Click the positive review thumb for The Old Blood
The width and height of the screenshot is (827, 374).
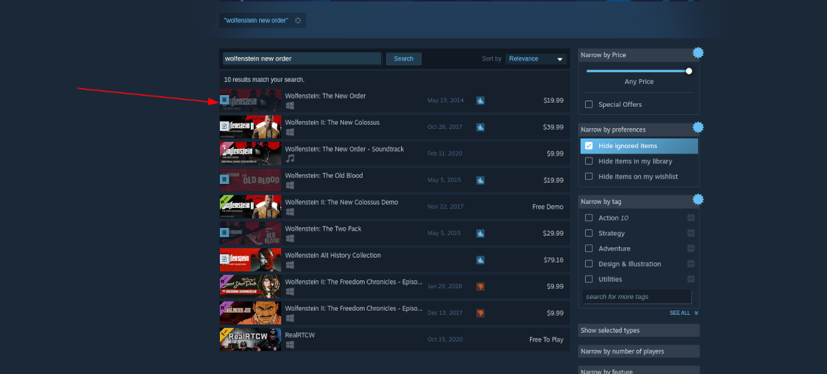(x=480, y=180)
